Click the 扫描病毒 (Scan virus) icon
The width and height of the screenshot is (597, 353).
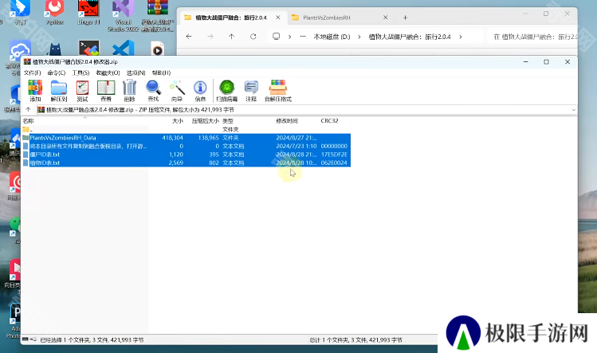(227, 91)
